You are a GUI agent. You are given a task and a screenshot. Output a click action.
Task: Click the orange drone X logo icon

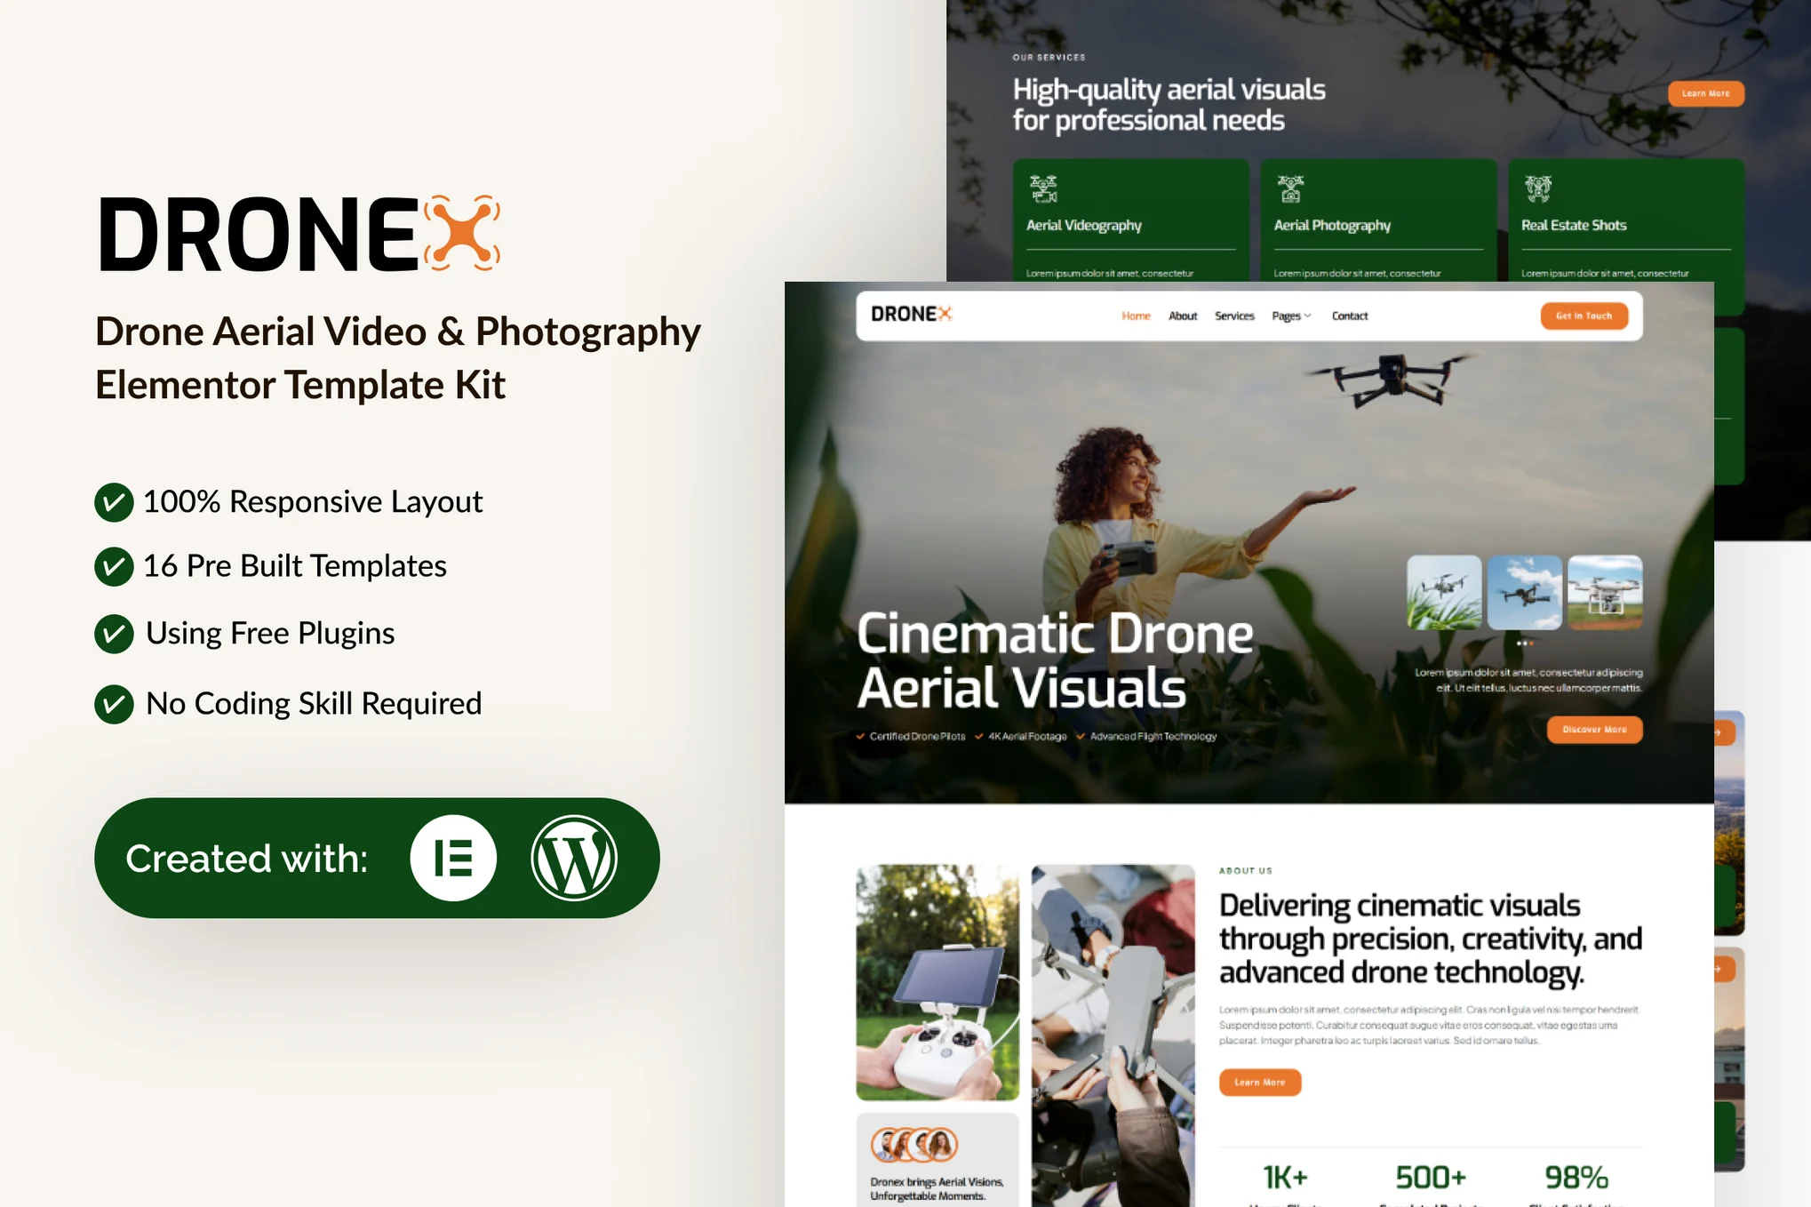click(x=462, y=233)
